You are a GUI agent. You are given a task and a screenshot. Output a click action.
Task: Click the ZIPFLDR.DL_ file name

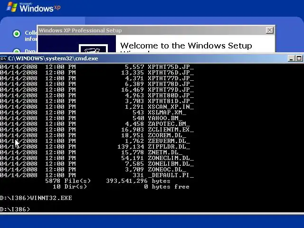tap(169, 147)
